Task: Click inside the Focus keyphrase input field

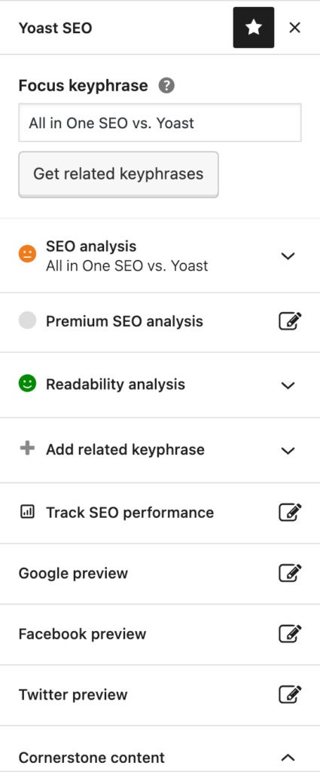Action: (x=160, y=123)
